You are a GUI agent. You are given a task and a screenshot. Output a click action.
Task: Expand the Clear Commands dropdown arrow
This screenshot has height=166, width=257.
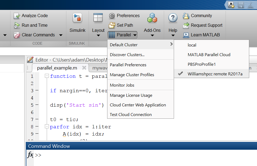[x=61, y=35]
